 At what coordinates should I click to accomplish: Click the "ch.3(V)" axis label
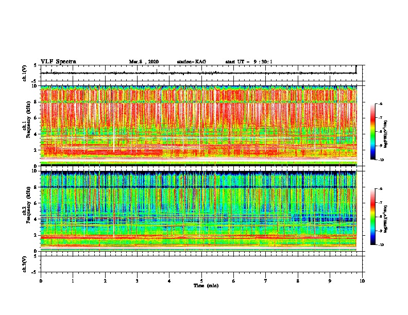[x=24, y=264]
